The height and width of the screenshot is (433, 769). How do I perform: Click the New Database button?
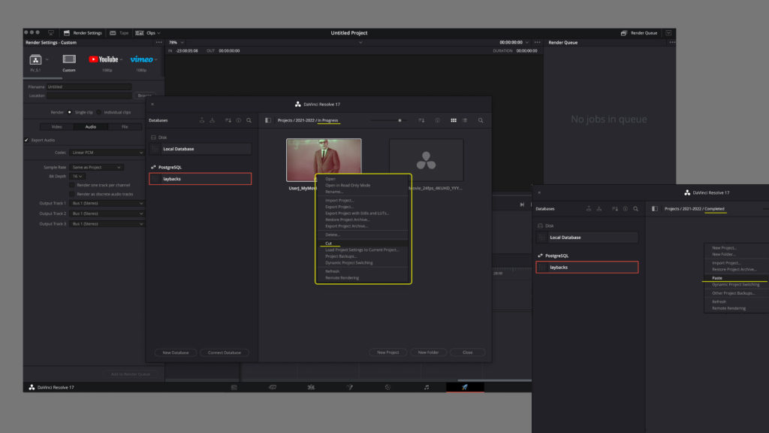(176, 353)
